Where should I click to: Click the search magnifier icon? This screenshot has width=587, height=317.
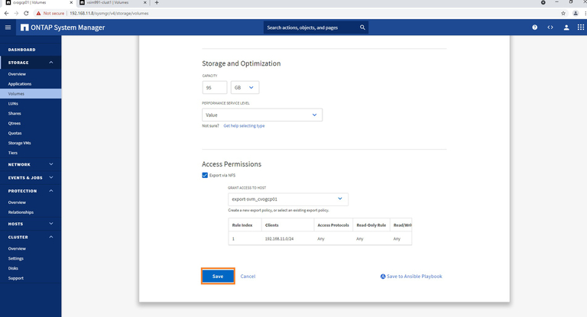362,27
